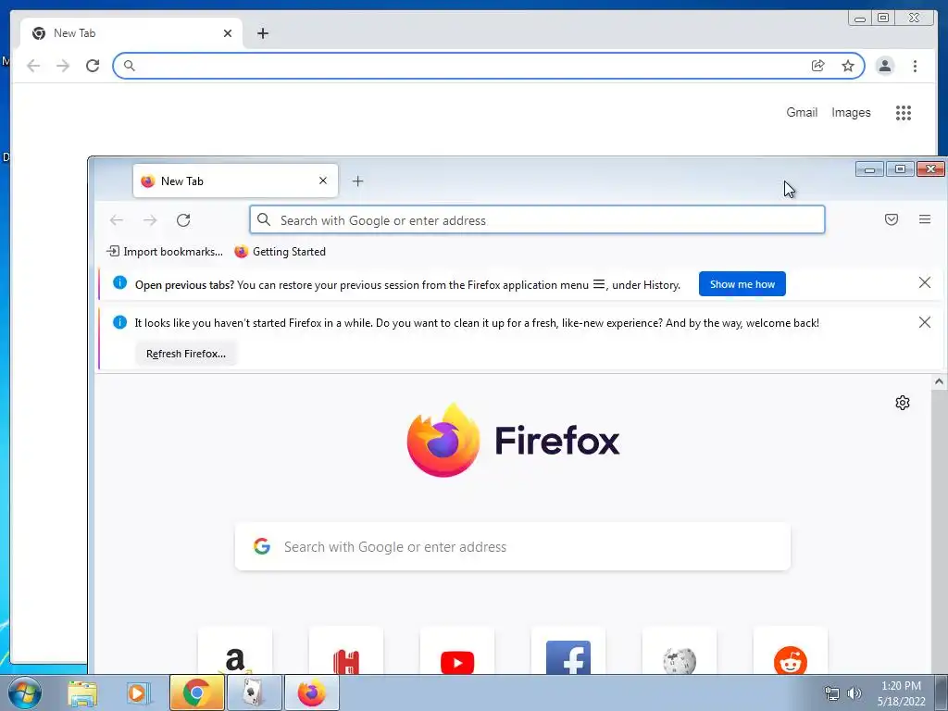Open Google apps grid in Chrome

pyautogui.click(x=904, y=112)
